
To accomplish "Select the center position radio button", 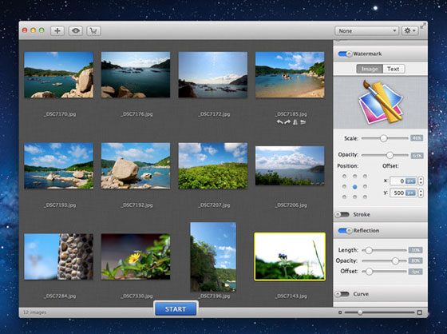I will click(354, 187).
